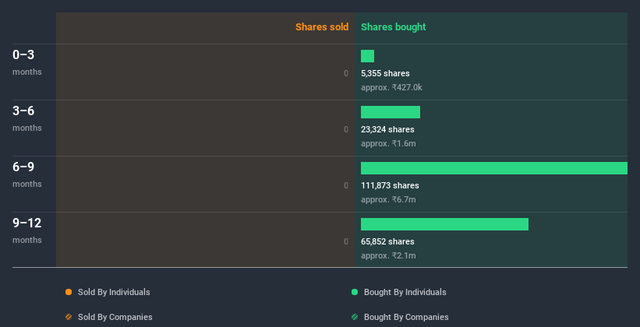This screenshot has width=640, height=327.
Task: Click the 6–9 months row label
Action: pyautogui.click(x=27, y=174)
